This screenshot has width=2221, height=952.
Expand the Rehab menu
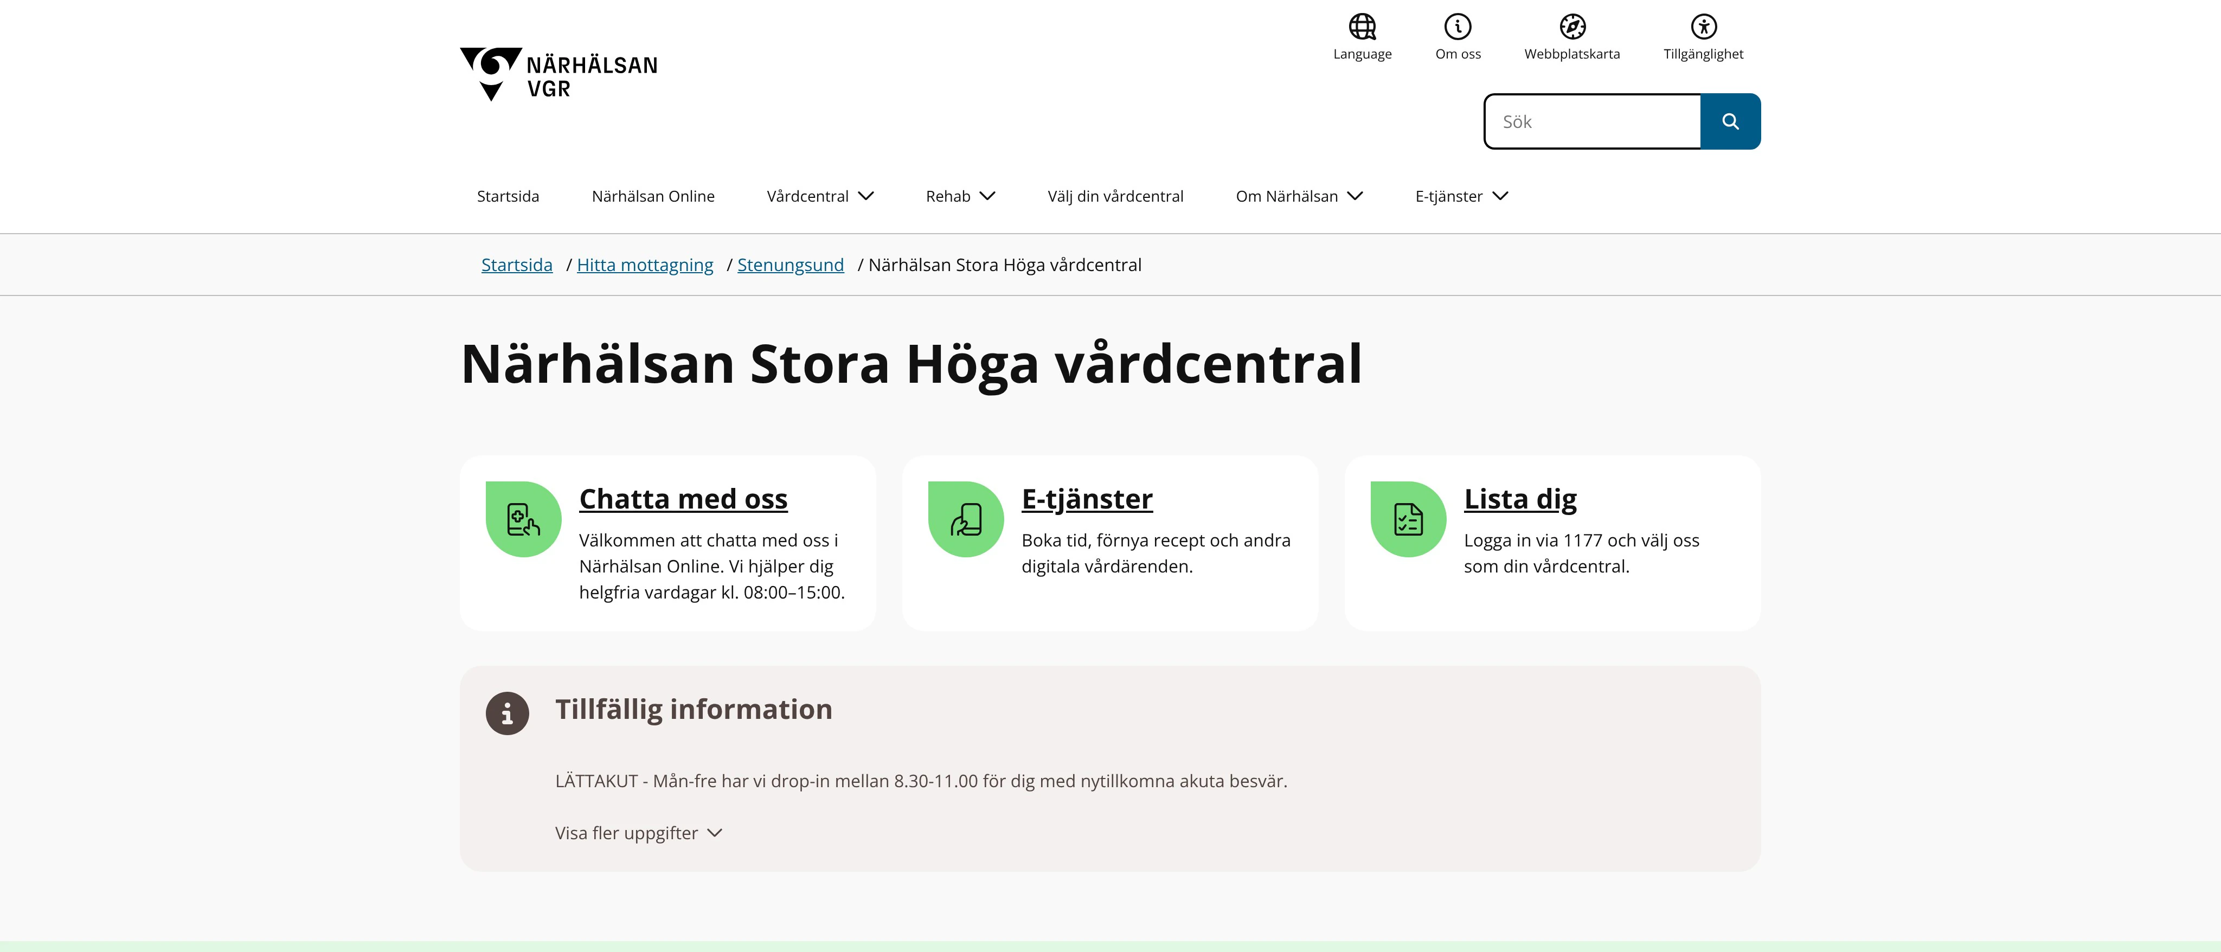point(960,197)
